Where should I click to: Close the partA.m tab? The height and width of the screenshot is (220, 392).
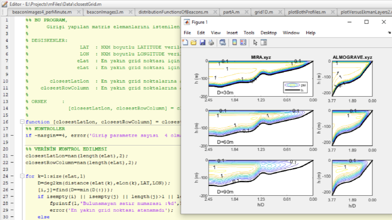(247, 12)
